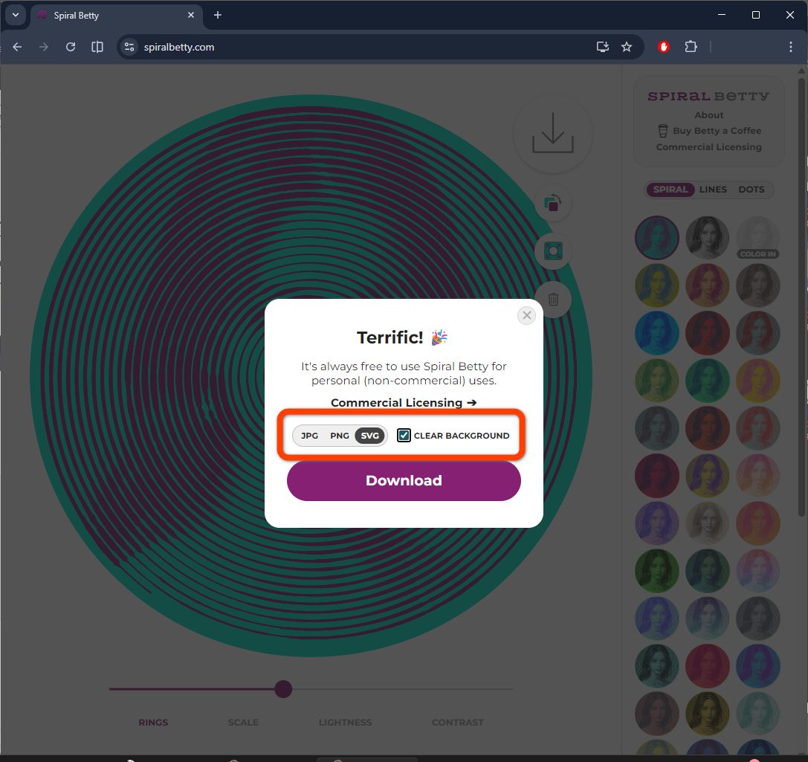Click the swap colors icon
Viewport: 808px width, 762px height.
coord(552,203)
